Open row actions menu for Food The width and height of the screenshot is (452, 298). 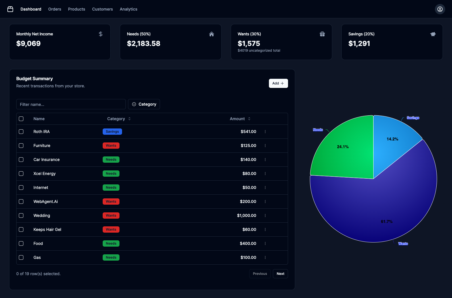click(x=265, y=243)
